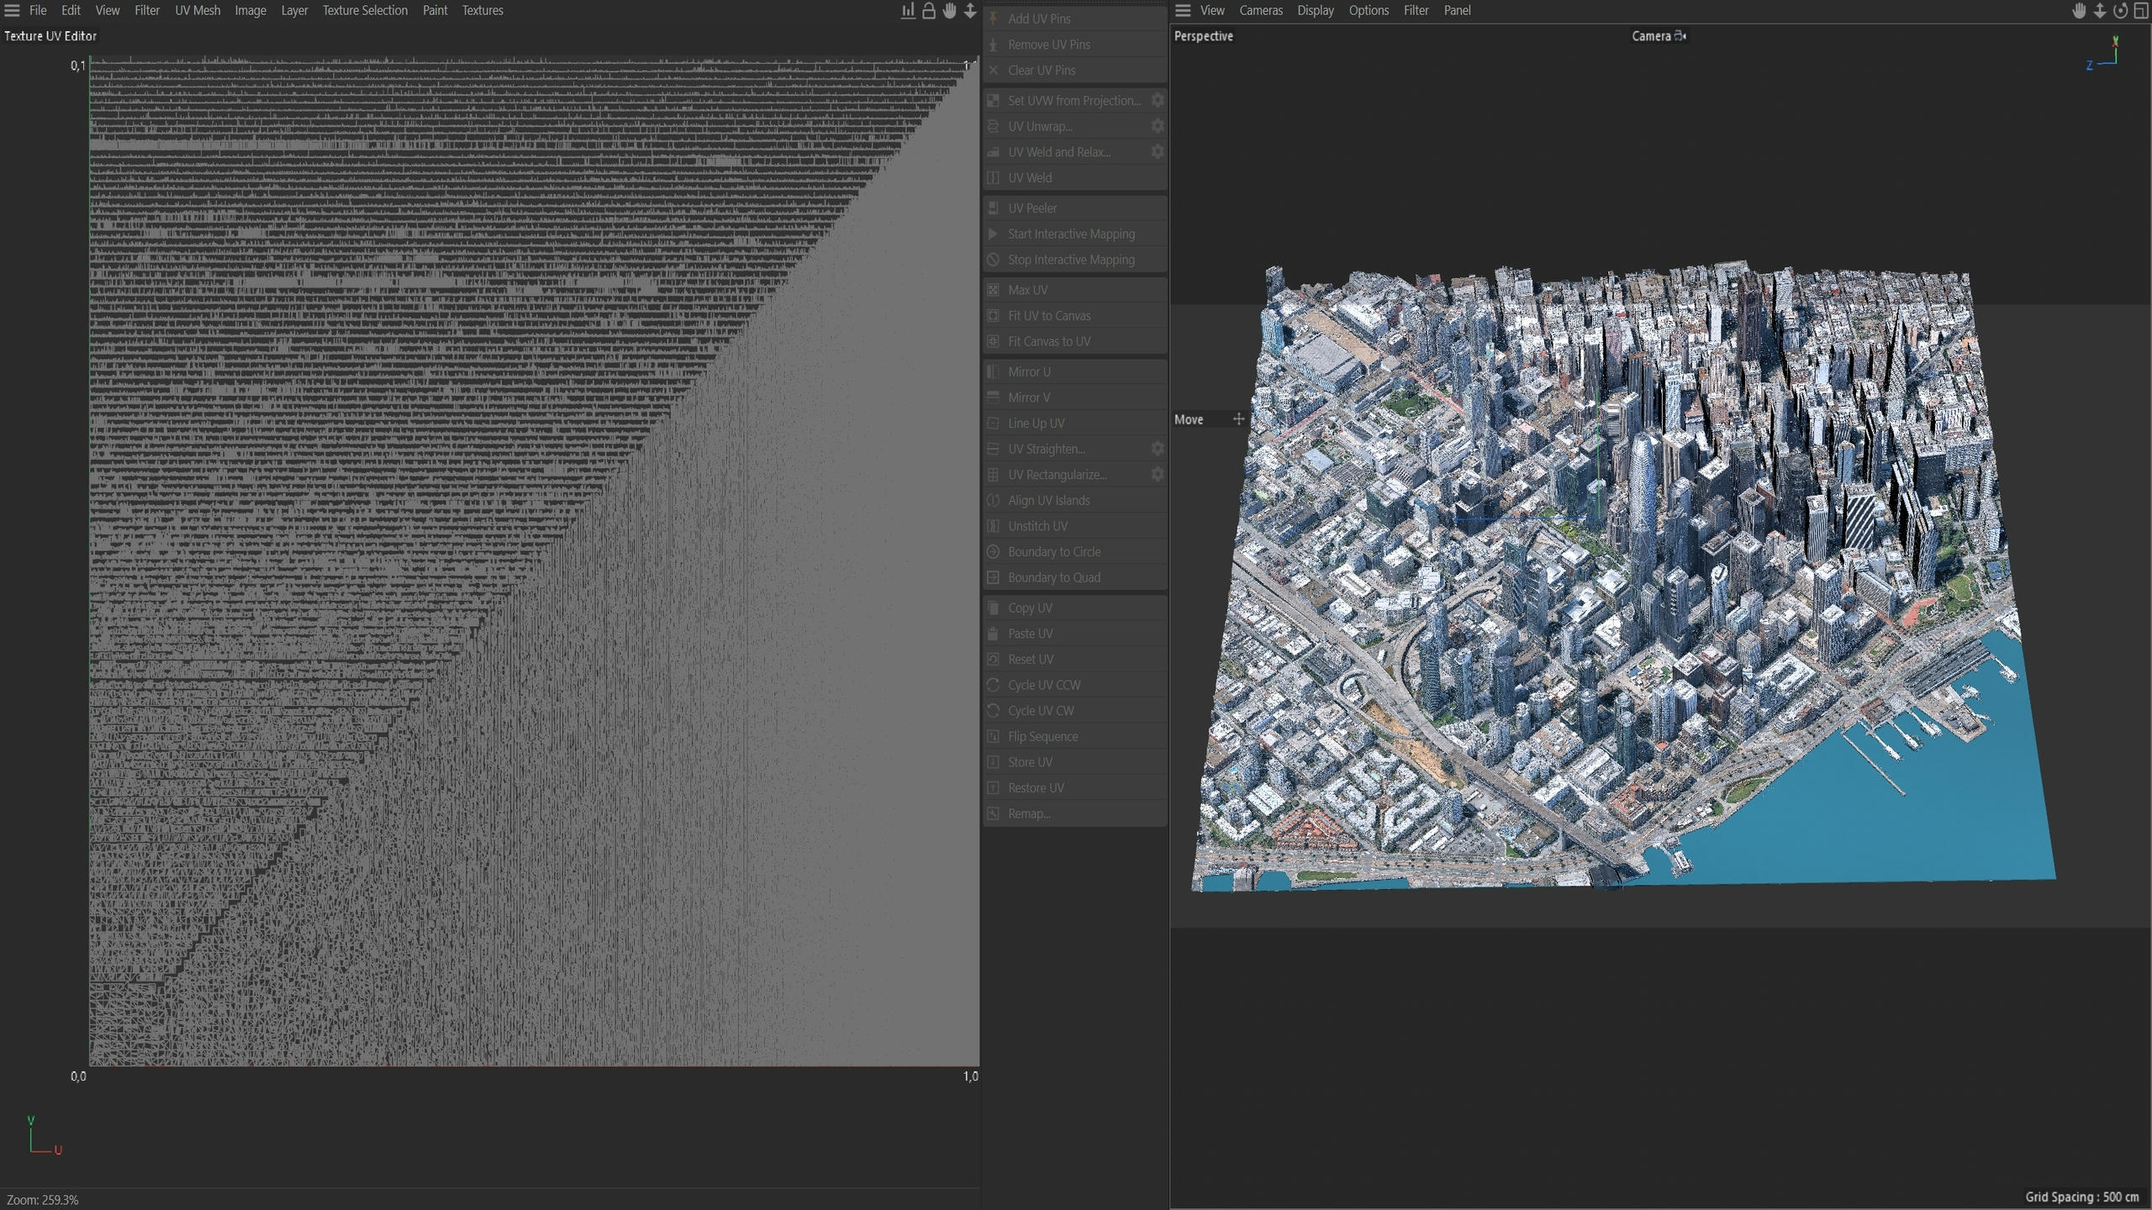This screenshot has height=1210, width=2152.
Task: Click the viewport zoom arrows icon
Action: [x=2100, y=10]
